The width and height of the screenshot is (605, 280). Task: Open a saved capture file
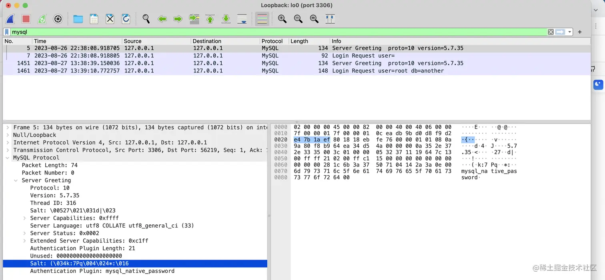[78, 19]
